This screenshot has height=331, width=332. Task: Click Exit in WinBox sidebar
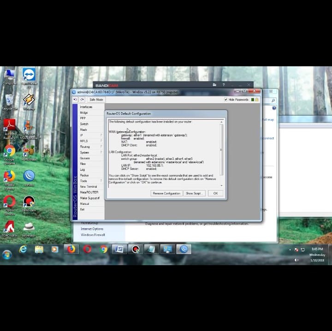[82, 209]
